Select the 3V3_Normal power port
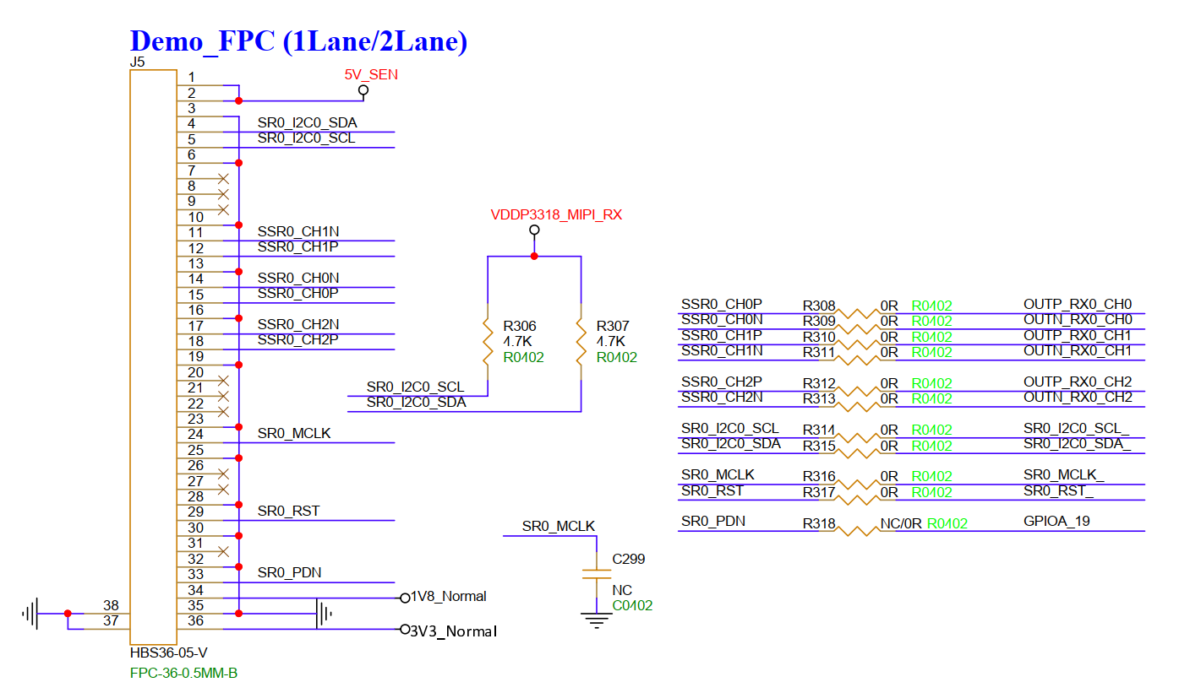1179x693 pixels. coord(405,630)
